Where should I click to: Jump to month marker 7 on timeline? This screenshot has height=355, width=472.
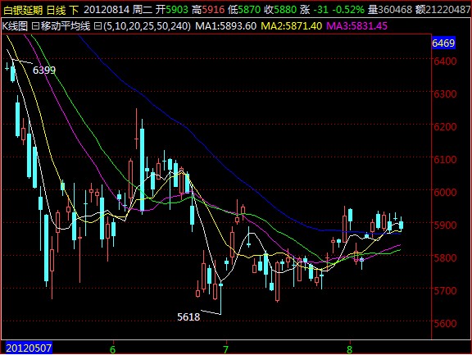point(226,349)
